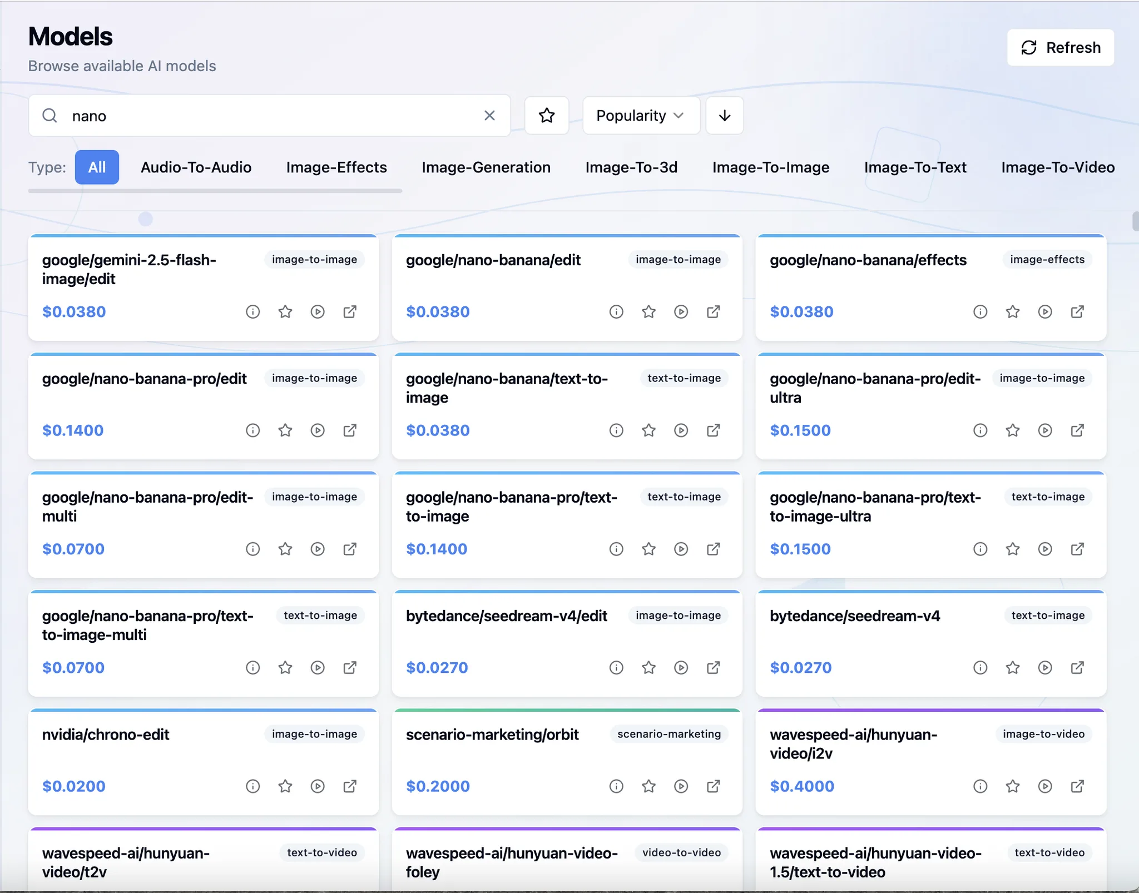Reverse sort direction with arrow button
Image resolution: width=1139 pixels, height=893 pixels.
[x=725, y=116]
